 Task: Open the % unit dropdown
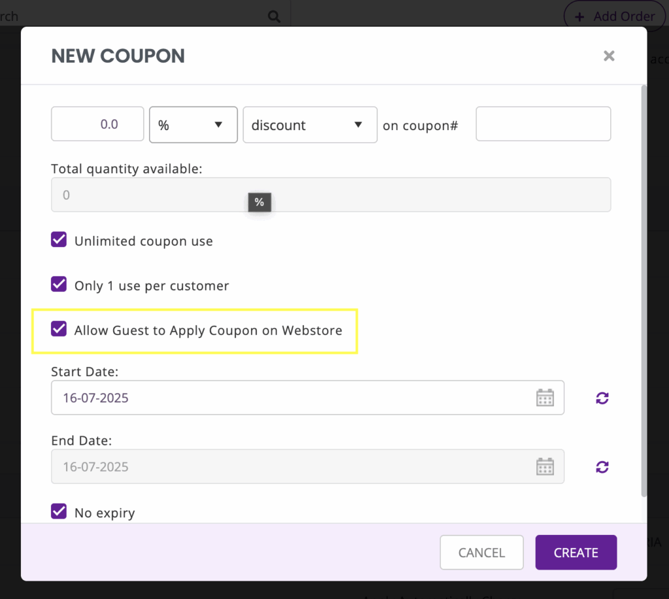click(193, 125)
